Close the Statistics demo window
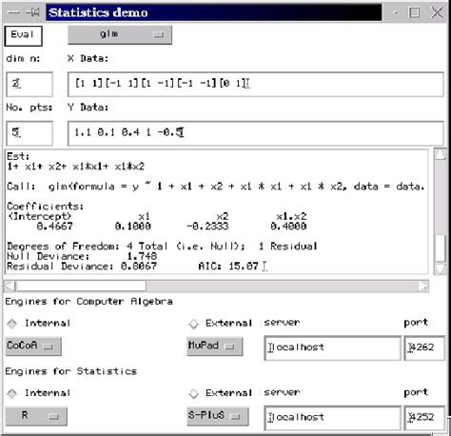 click(x=437, y=12)
